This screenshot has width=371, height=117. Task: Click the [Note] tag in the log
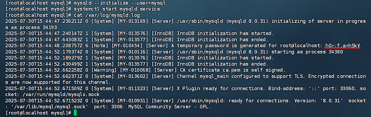click(99, 46)
